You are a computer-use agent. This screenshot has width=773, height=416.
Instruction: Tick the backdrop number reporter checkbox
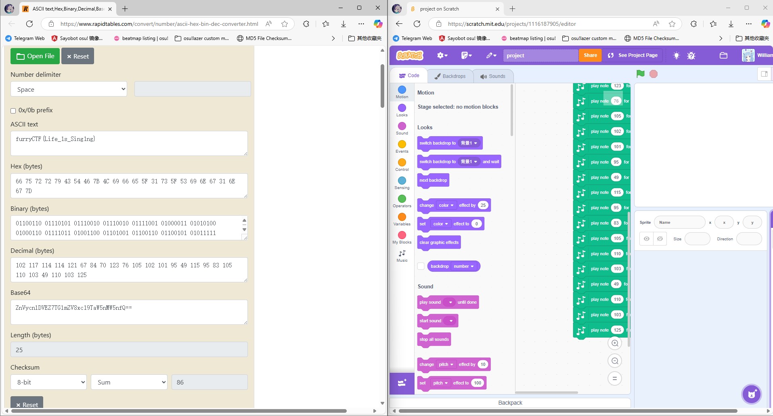421,266
